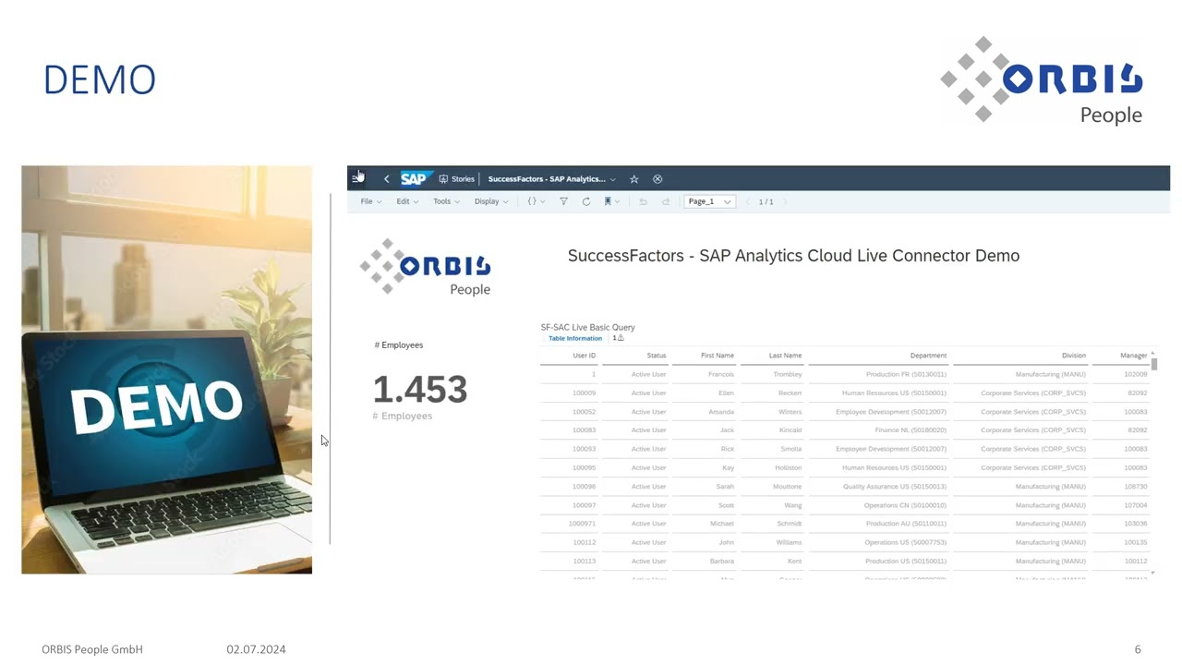The width and height of the screenshot is (1182, 665).
Task: Open the curly braces variables dropdown
Action: point(536,201)
